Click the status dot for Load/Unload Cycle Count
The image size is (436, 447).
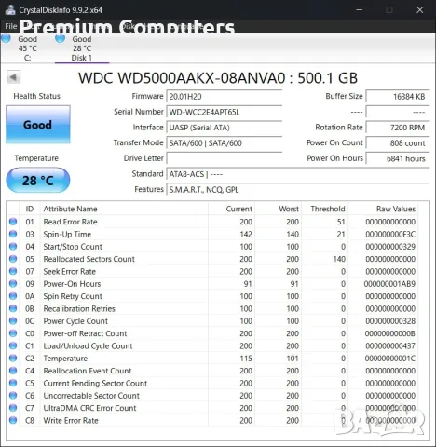pyautogui.click(x=13, y=345)
